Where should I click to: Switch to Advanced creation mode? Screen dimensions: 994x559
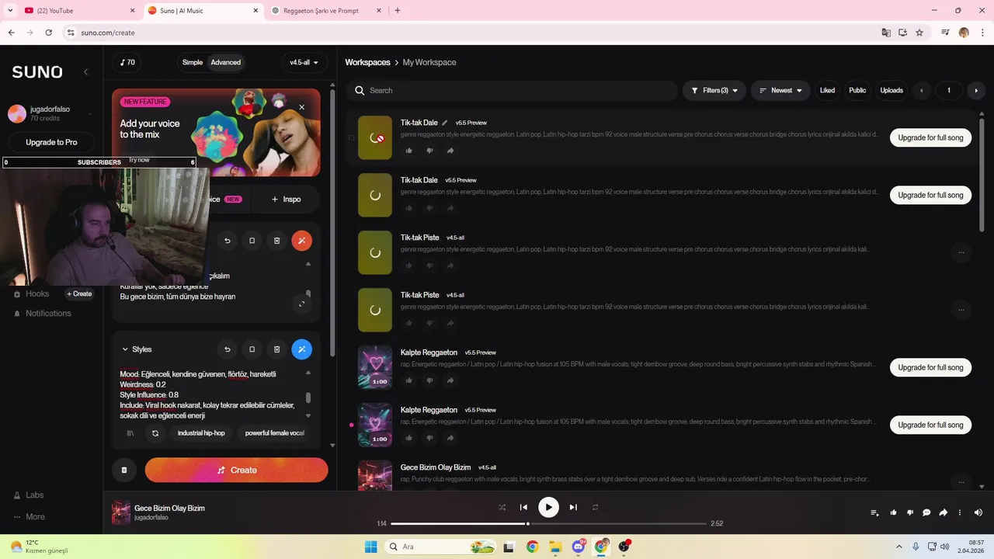(x=226, y=62)
